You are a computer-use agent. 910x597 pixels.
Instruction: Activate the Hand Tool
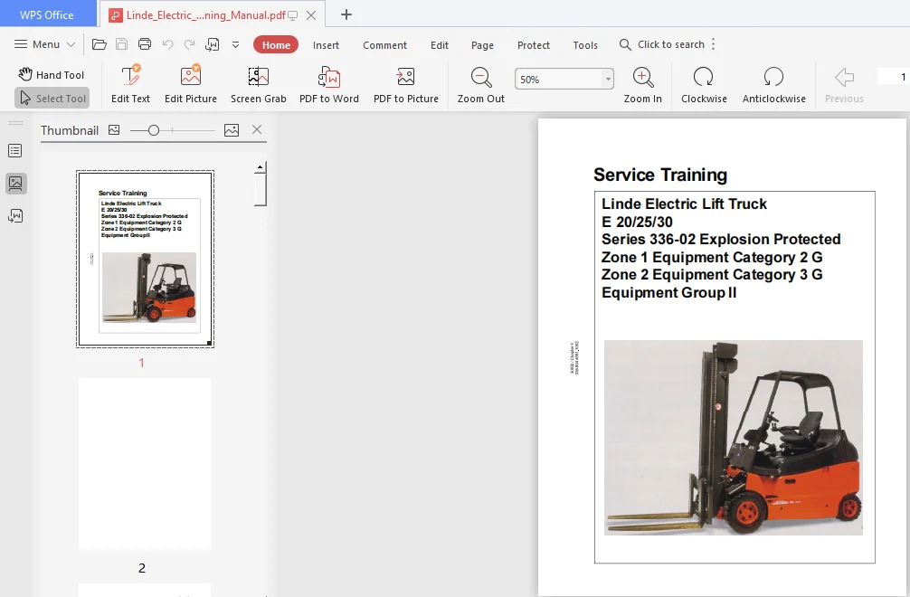tap(51, 74)
